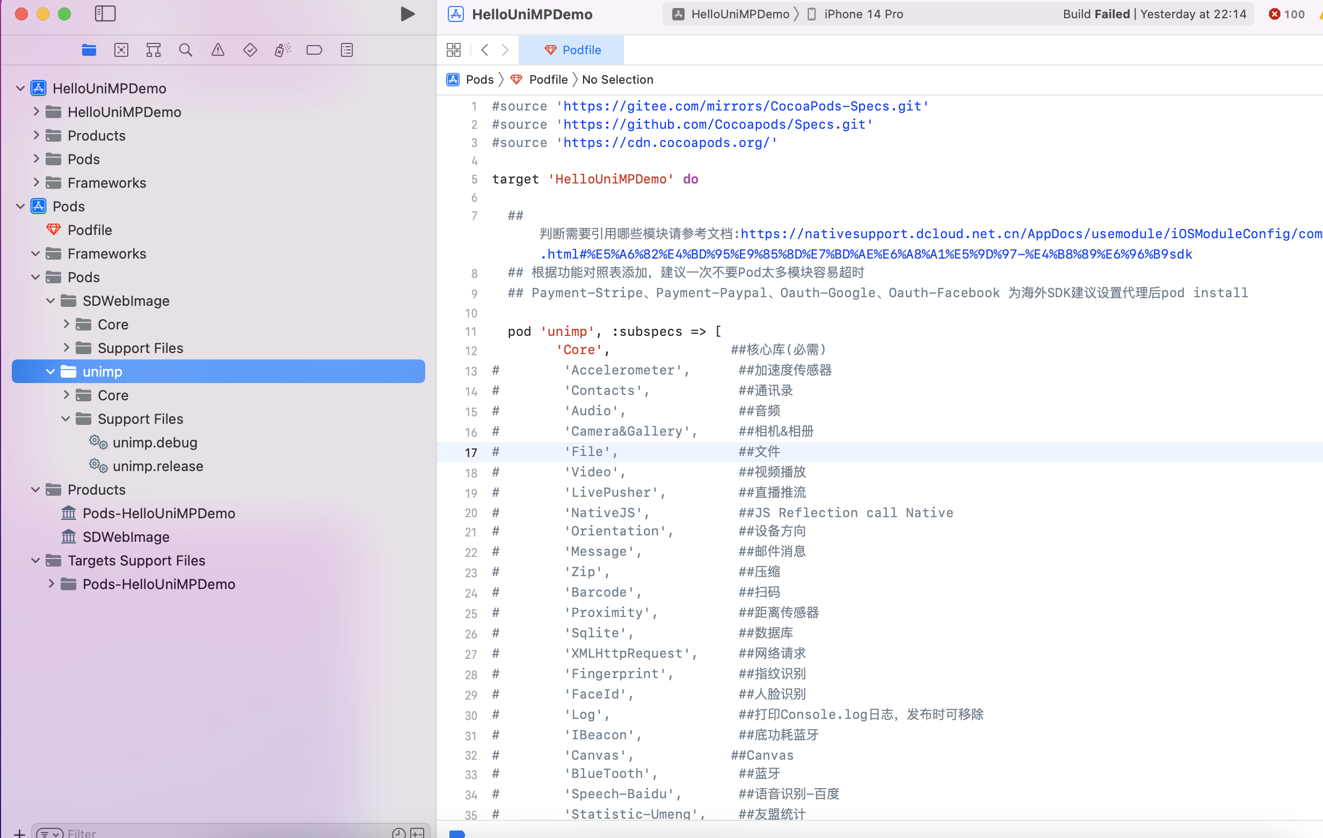
Task: Click the related items grid icon
Action: pos(454,50)
